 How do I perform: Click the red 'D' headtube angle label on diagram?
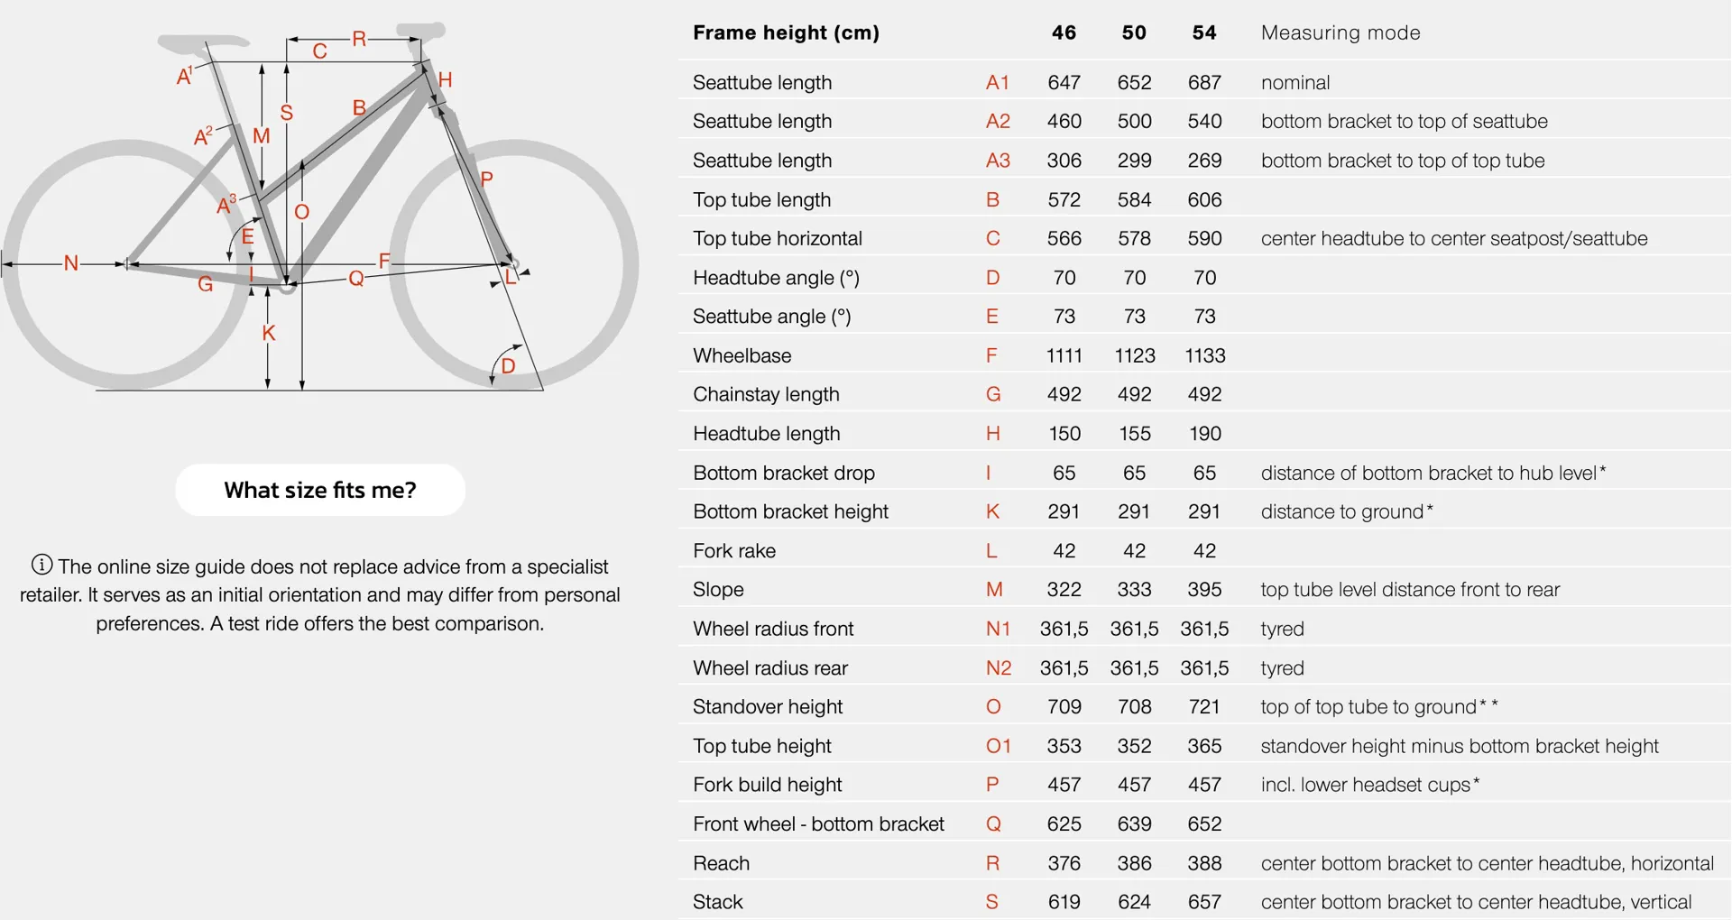click(x=508, y=365)
